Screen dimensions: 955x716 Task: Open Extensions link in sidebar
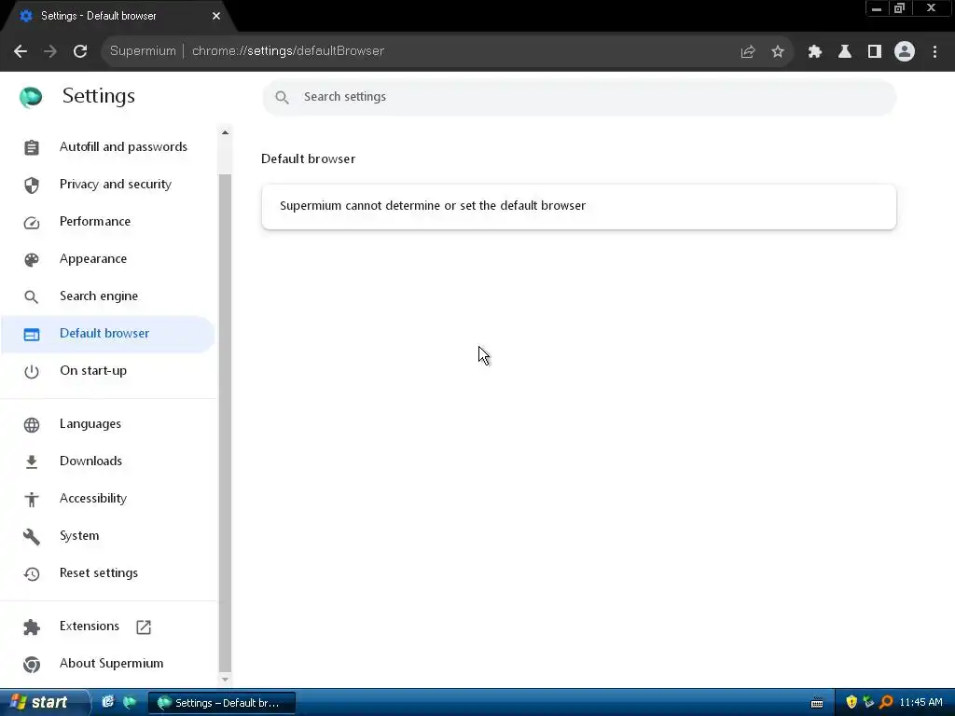108,626
